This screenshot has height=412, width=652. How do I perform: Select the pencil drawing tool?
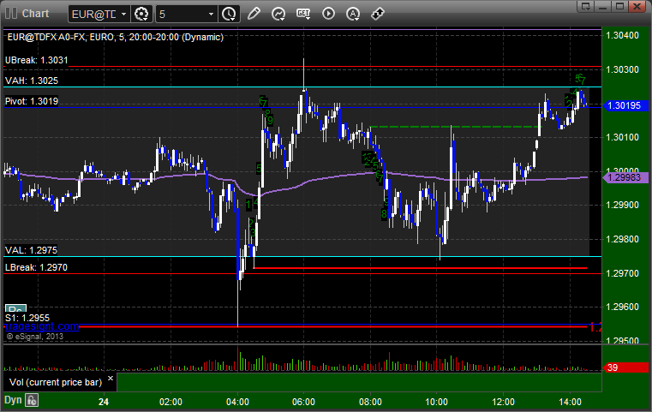254,14
